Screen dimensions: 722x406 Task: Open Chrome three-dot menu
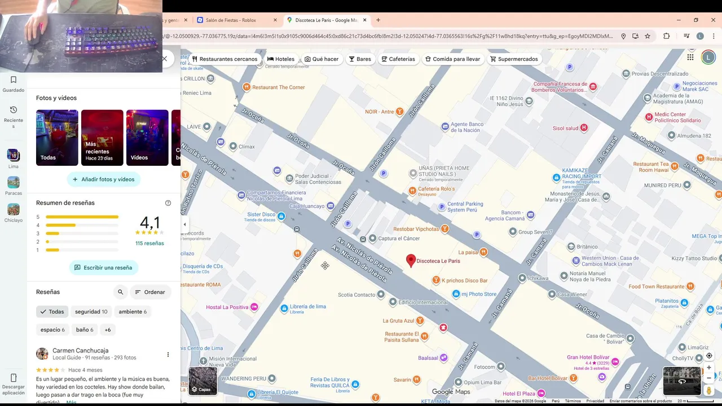coord(713,36)
